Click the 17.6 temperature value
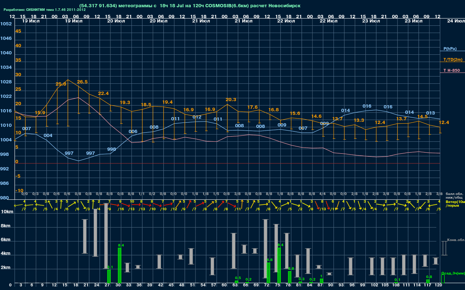 point(252,107)
